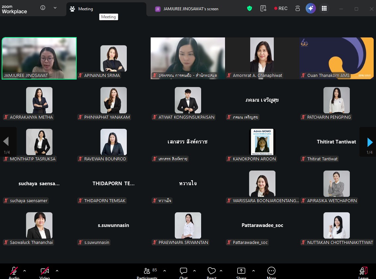
Task: Open the AI Companion sparkle icon
Action: (311, 9)
